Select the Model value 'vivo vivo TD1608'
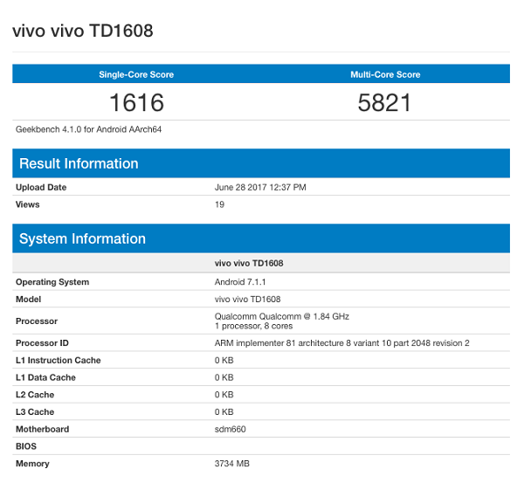This screenshot has height=483, width=524. pyautogui.click(x=248, y=299)
